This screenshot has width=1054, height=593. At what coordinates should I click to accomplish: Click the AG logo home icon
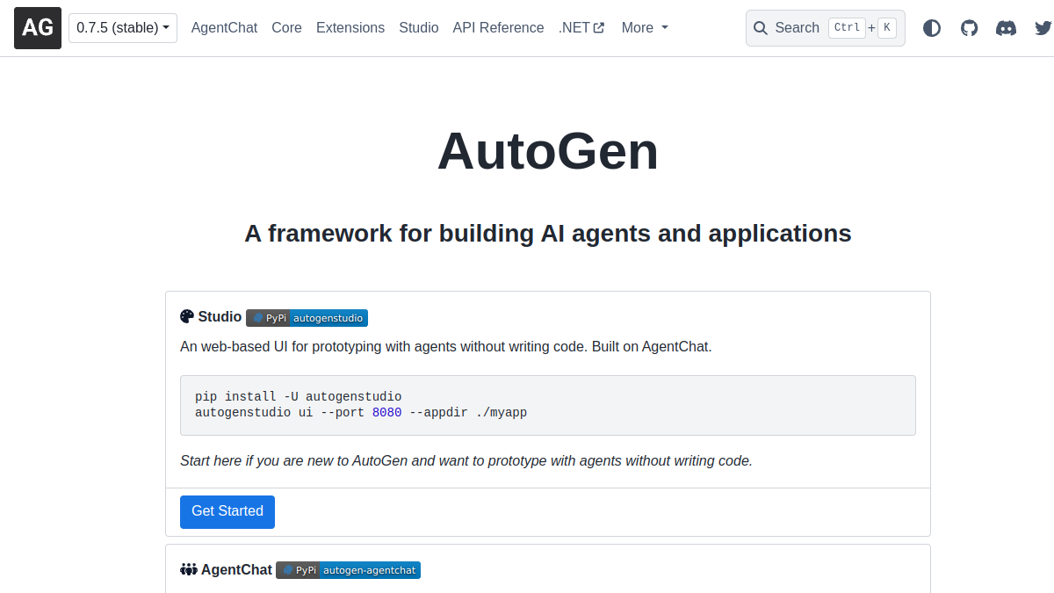(x=38, y=28)
